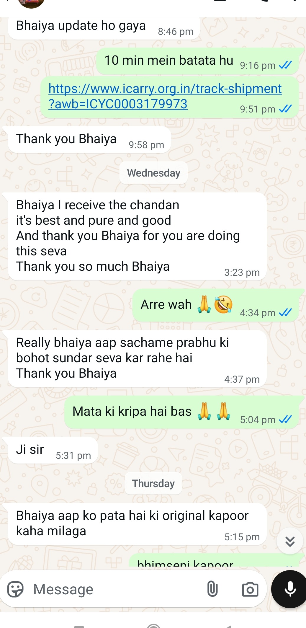
Task: Select the "Bhaiya I receive the chandan" message
Action: point(137,236)
